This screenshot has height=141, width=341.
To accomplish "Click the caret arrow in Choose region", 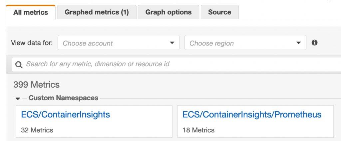I will [298, 43].
